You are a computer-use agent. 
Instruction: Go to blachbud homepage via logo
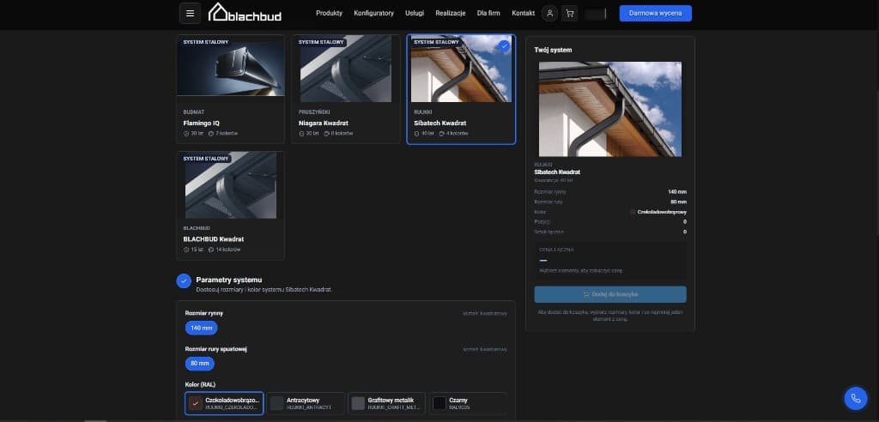(x=245, y=12)
